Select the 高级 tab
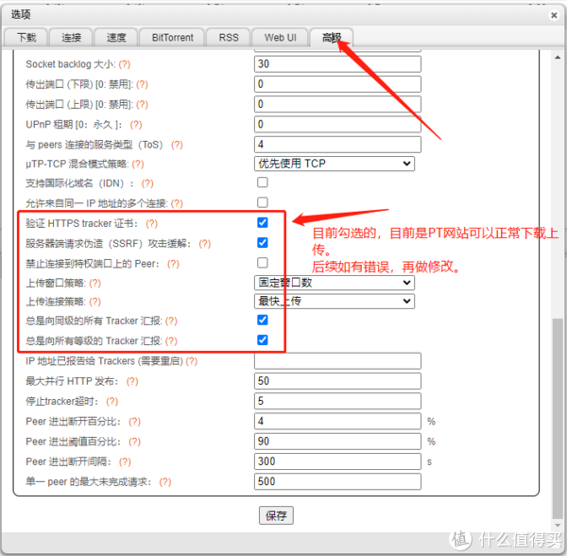567x556 pixels. click(x=332, y=37)
